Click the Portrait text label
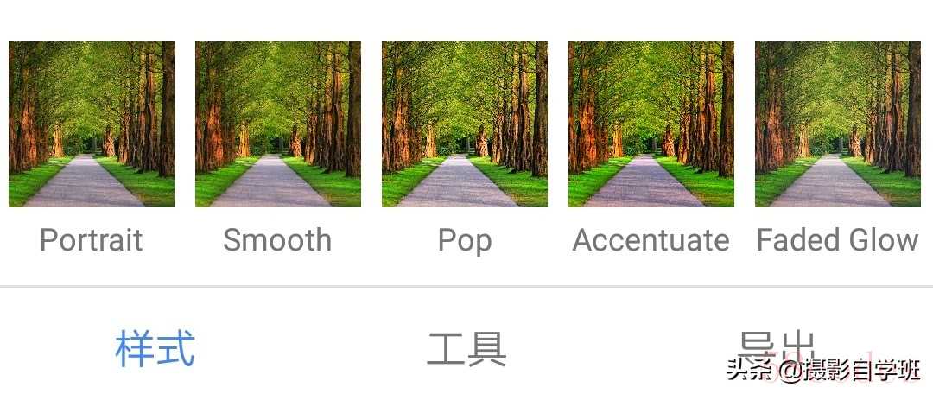The image size is (933, 394). pos(91,240)
